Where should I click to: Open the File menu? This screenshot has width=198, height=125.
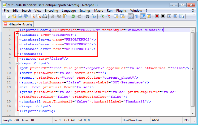pos(6,11)
